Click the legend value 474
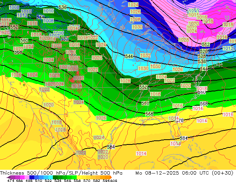 click(11, 181)
